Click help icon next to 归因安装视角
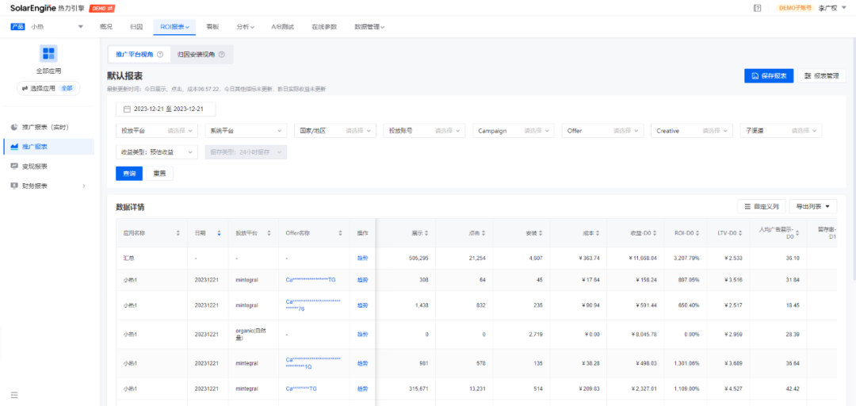 [x=222, y=55]
